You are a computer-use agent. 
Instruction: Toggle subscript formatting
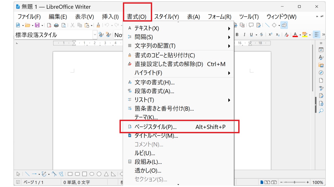[x=278, y=34]
